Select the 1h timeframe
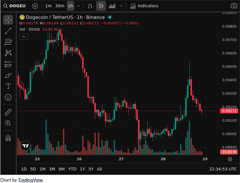 tap(70, 6)
